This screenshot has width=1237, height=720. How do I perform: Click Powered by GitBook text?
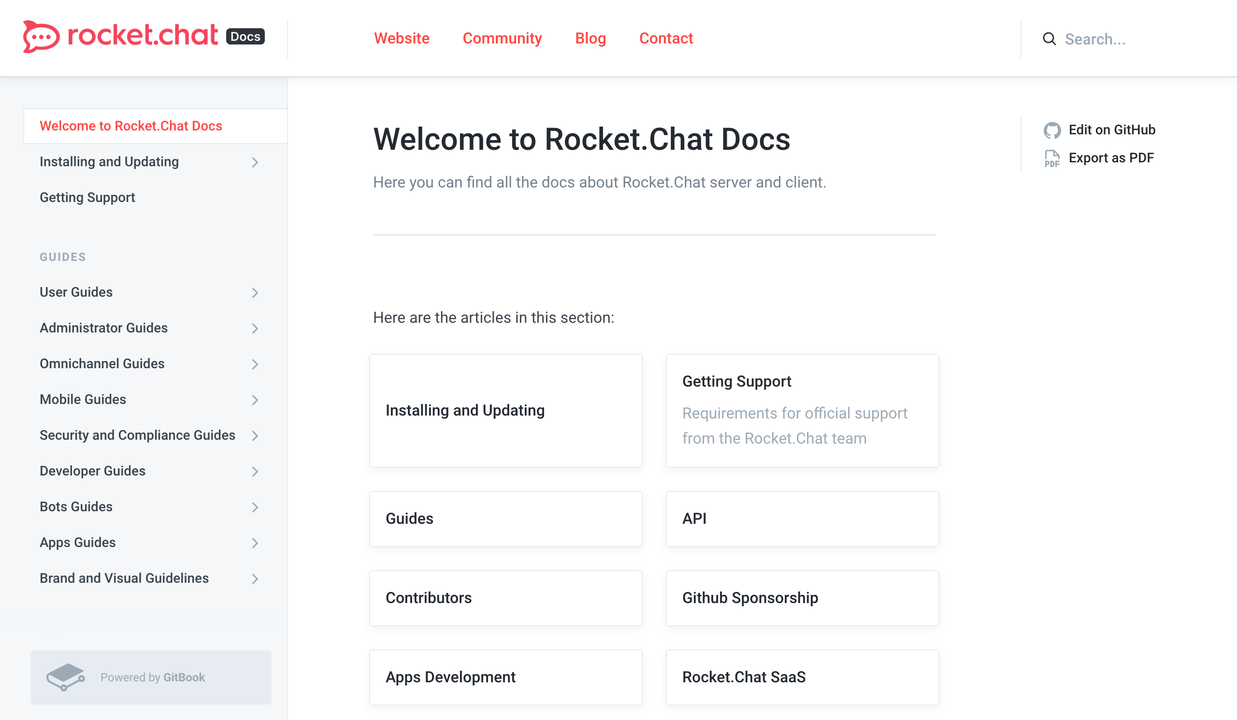153,677
